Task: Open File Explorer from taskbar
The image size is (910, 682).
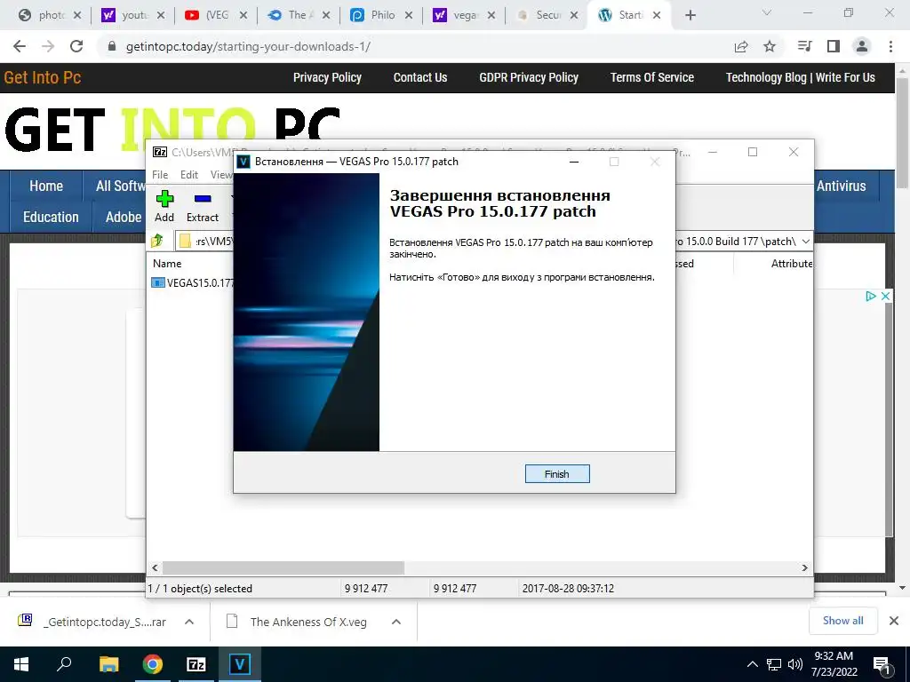Action: coord(108,664)
